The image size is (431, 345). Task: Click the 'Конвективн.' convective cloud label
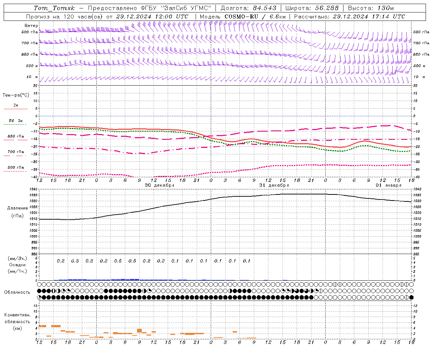[17, 315]
